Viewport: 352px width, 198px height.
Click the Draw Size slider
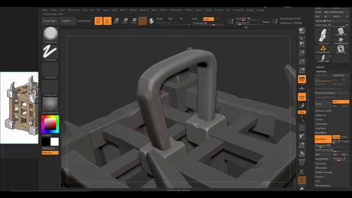click(x=252, y=23)
